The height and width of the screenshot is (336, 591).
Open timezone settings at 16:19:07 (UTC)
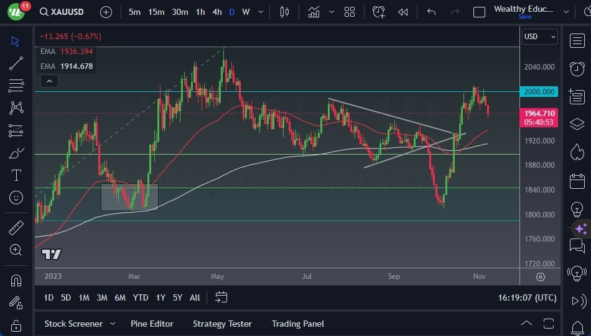click(527, 297)
